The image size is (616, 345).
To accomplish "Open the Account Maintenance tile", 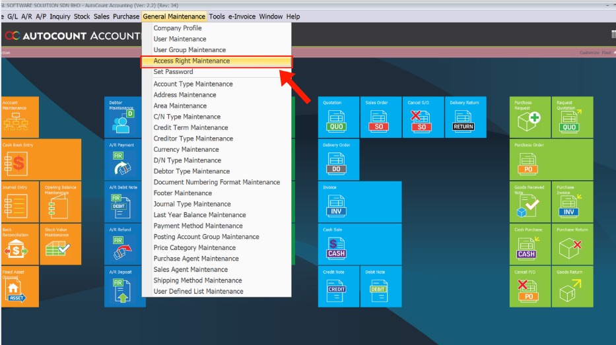I will coord(20,117).
